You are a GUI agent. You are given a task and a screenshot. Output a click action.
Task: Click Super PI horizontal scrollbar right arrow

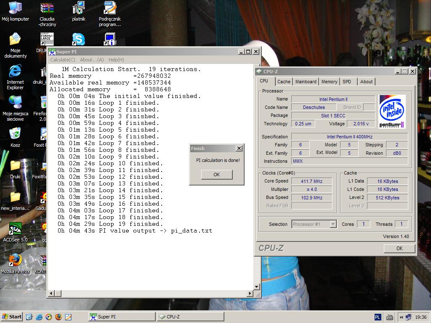(250, 293)
